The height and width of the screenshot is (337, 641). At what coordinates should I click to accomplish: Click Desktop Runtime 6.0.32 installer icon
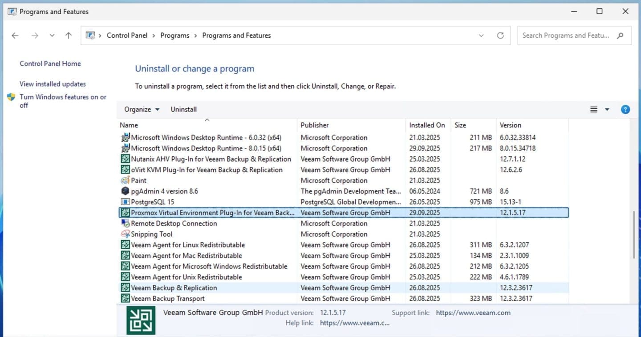(x=125, y=138)
